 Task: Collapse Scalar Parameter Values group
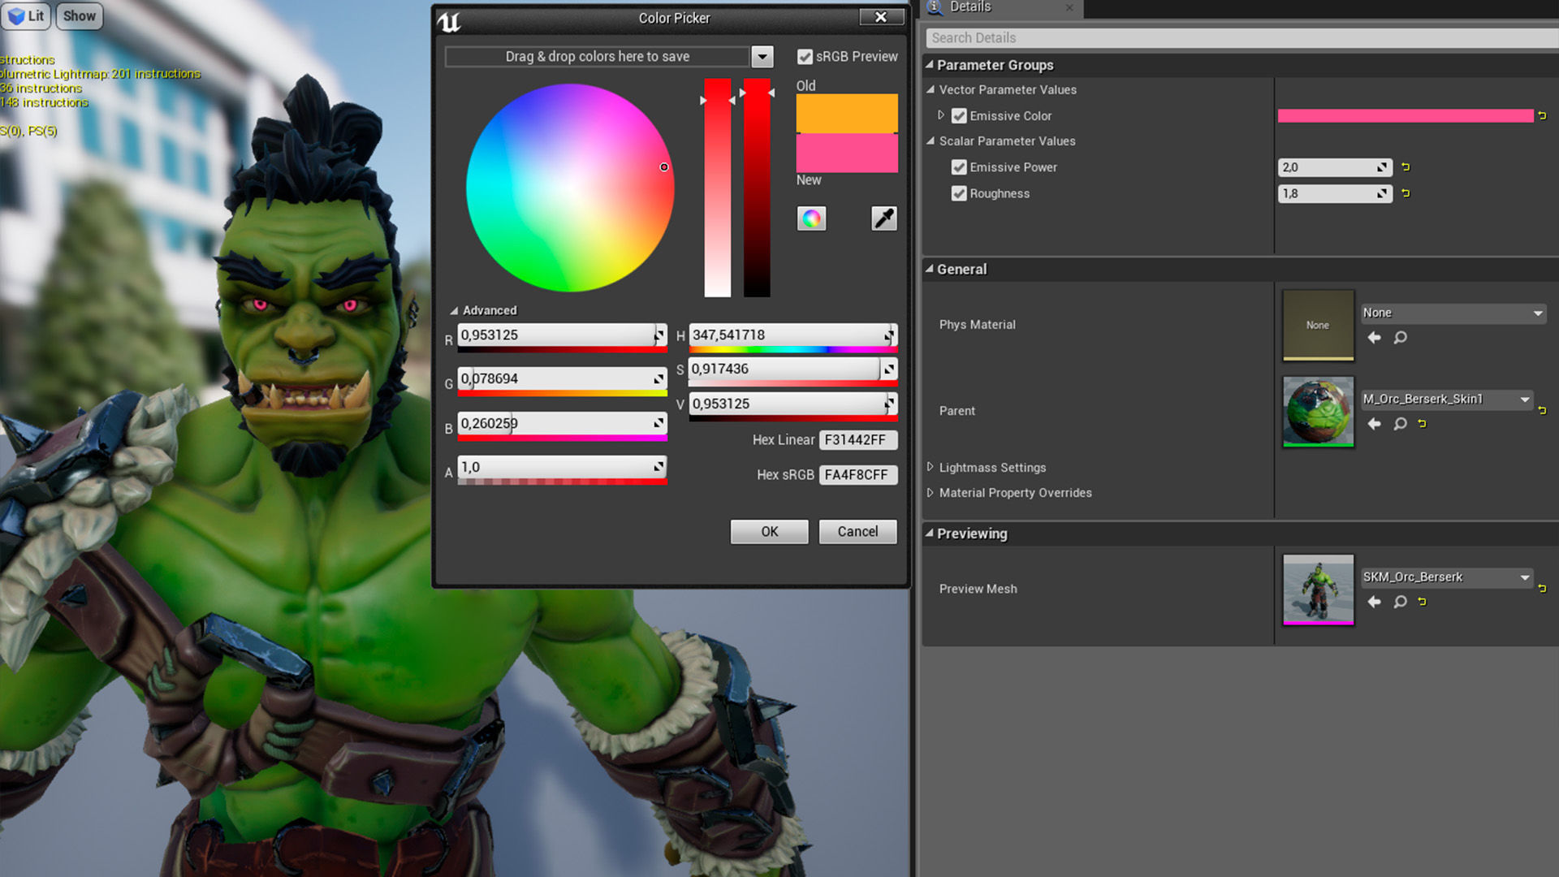click(931, 140)
